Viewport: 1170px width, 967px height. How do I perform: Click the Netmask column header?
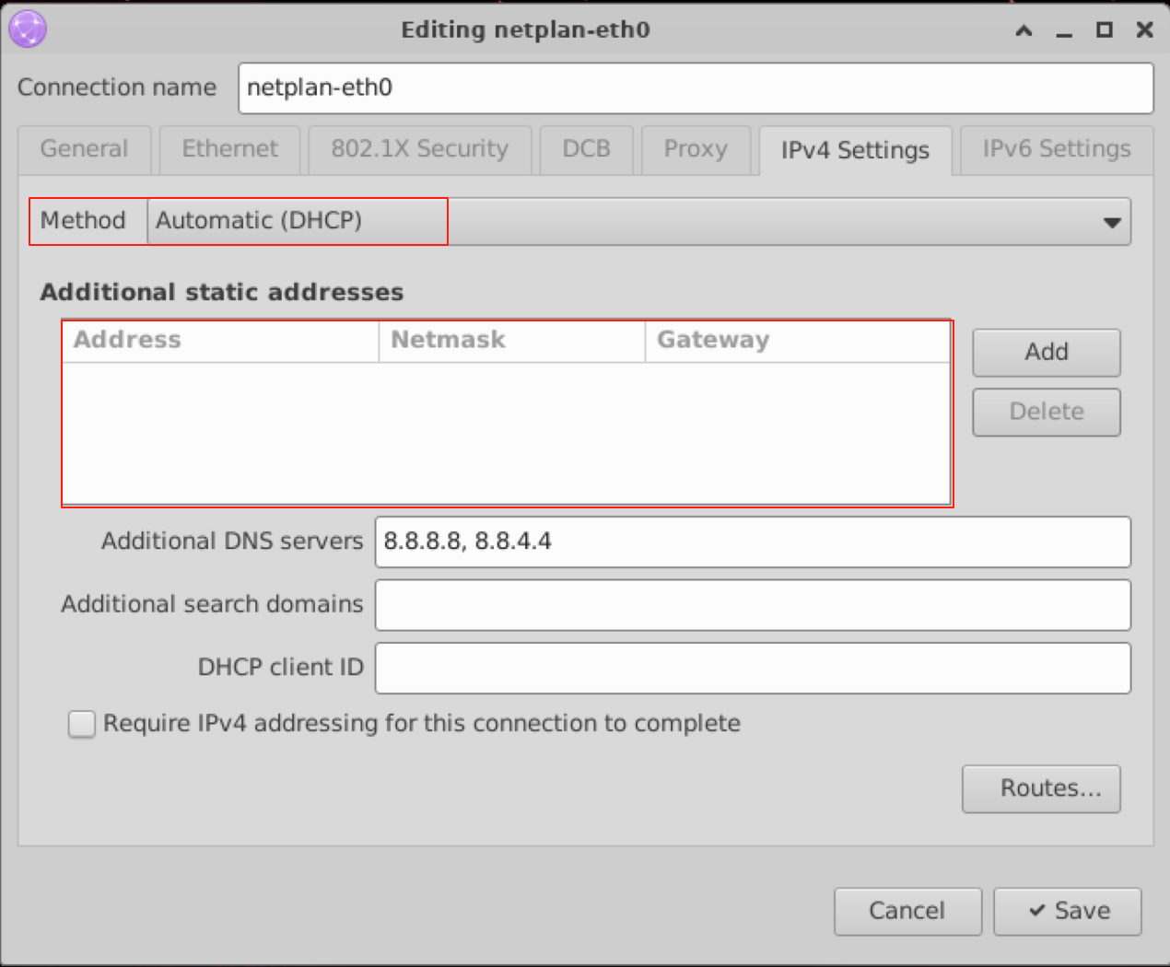(x=511, y=341)
